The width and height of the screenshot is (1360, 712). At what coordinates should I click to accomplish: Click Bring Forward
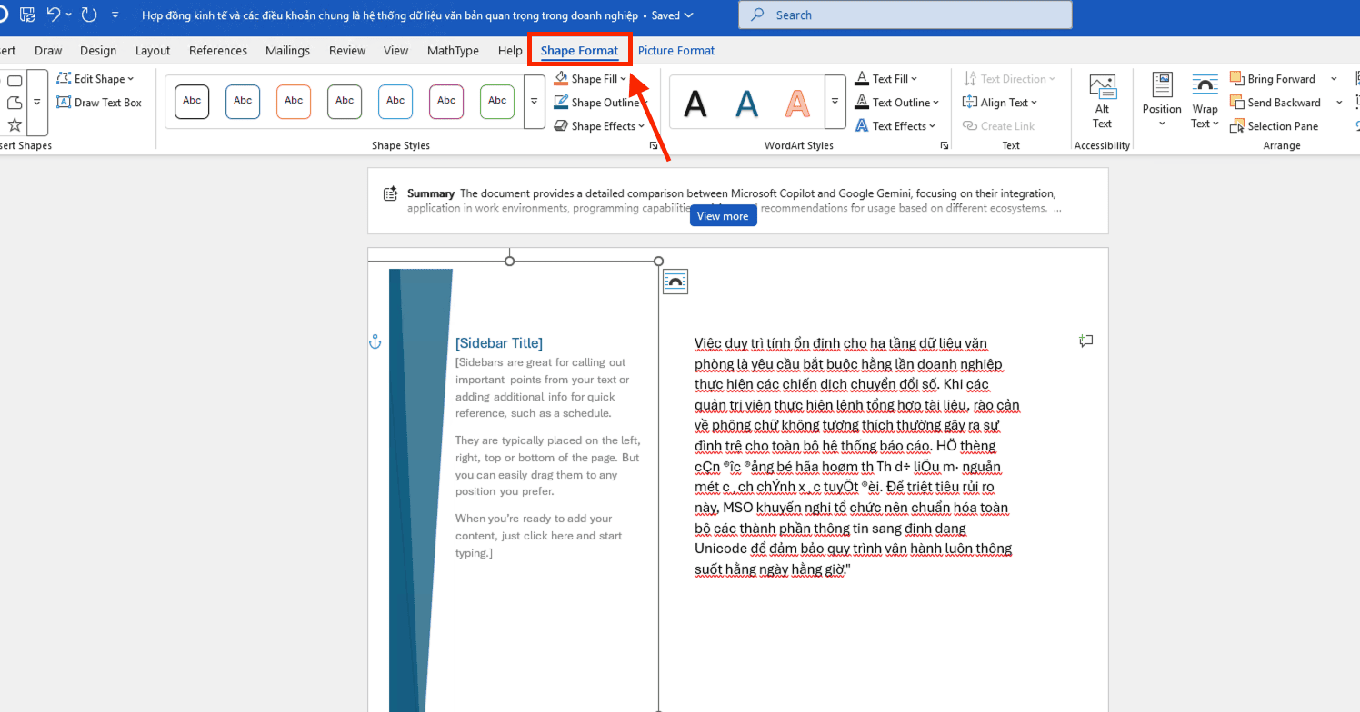pos(1273,79)
